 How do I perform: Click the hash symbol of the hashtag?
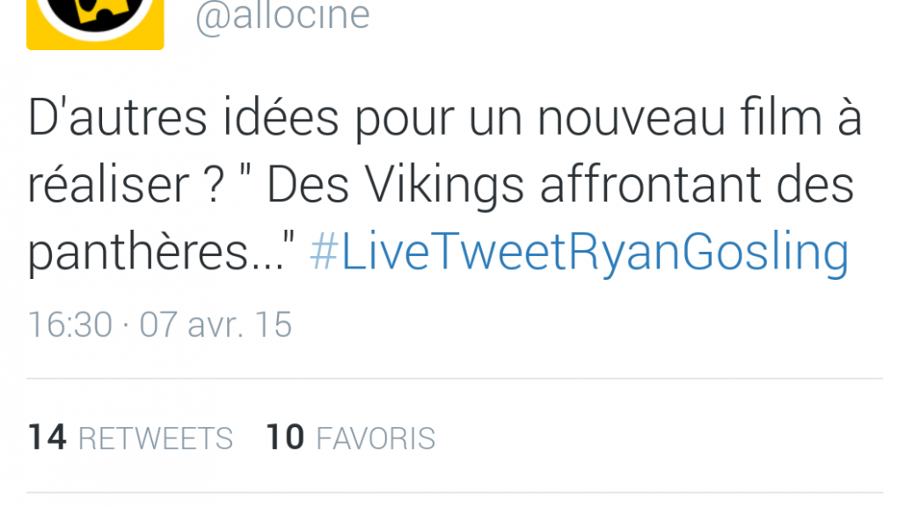324,251
